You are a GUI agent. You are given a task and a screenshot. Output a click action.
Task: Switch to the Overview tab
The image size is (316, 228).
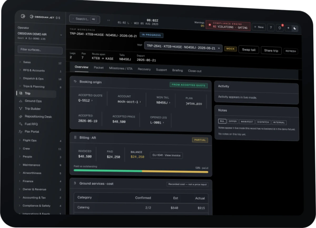81,67
